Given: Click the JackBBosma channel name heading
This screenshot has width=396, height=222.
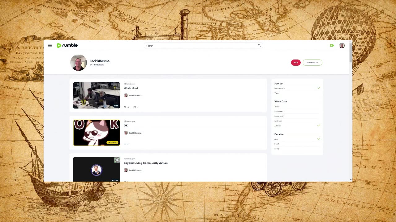Looking at the screenshot, I should tap(100, 61).
